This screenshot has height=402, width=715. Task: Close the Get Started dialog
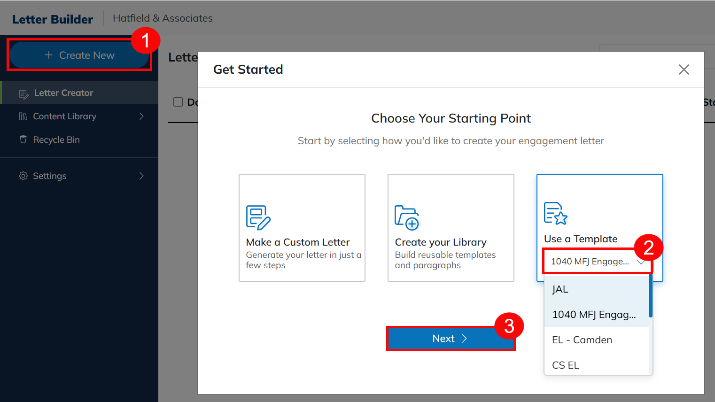point(684,70)
